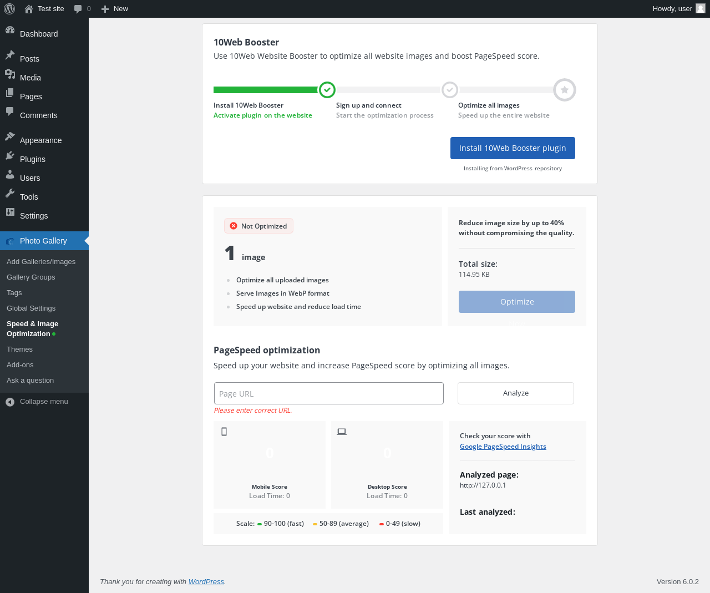Click the Dashboard gauge icon
Screen dimensions: 710x593
(x=10, y=30)
